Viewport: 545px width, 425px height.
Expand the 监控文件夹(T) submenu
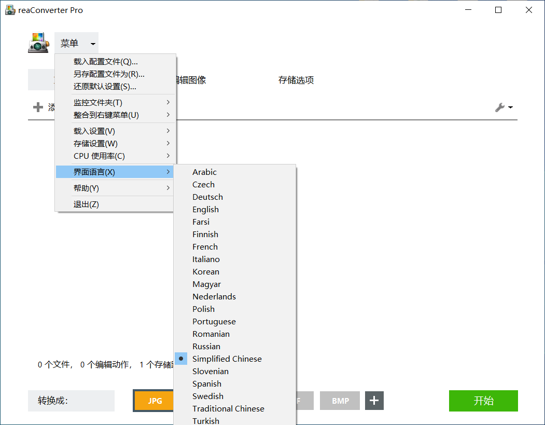pyautogui.click(x=116, y=103)
